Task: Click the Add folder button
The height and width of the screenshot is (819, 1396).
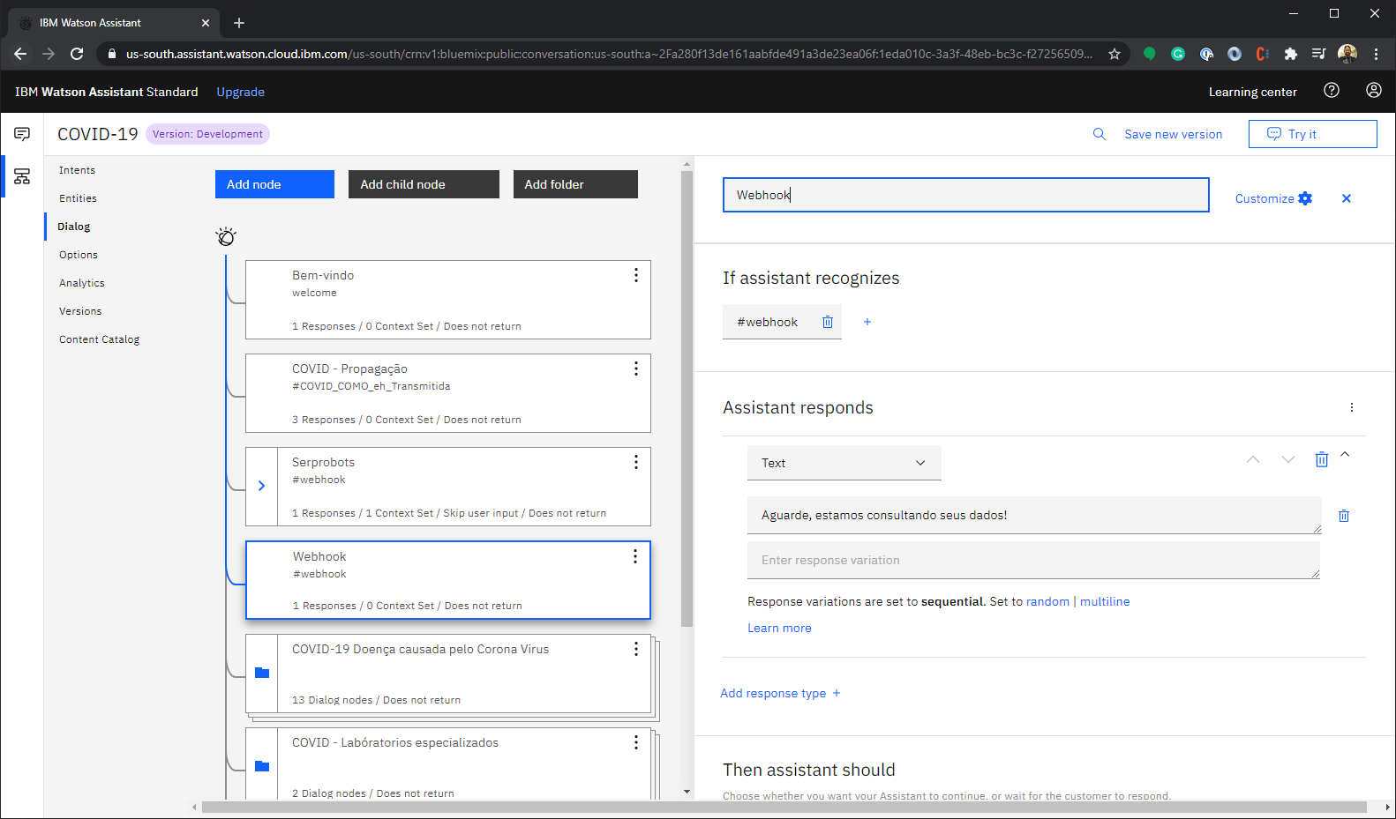Action: point(575,184)
